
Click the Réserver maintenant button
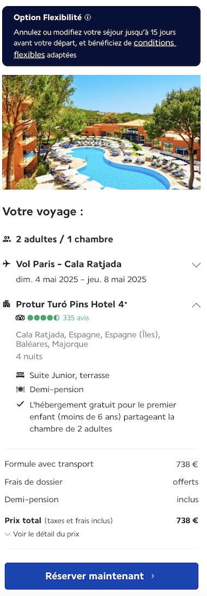[x=101, y=576]
